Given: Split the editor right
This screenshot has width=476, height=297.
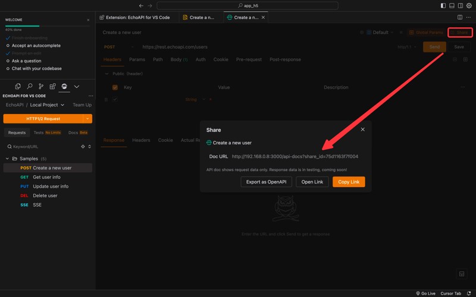Looking at the screenshot, I should pos(460,17).
